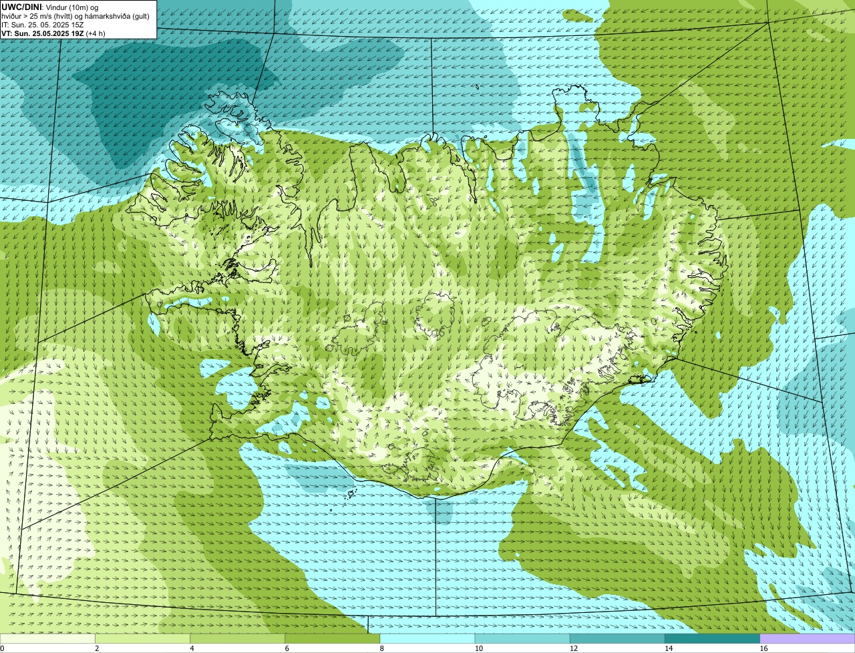Click the "VT: Sun. 25.05.2025 19Z (+4 h)" line
This screenshot has height=653, width=855.
tap(53, 33)
